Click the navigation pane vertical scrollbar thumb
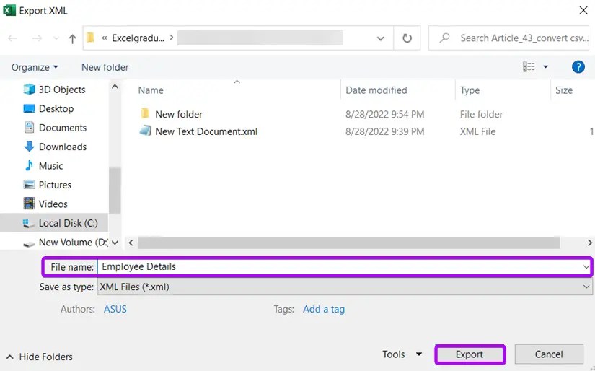The image size is (595, 371). tap(115, 191)
